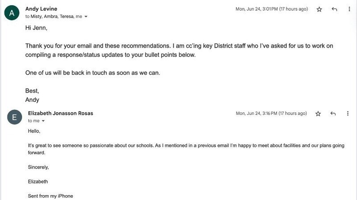The image size is (357, 200).
Task: Star Andy Levine's email
Action: pos(319,9)
